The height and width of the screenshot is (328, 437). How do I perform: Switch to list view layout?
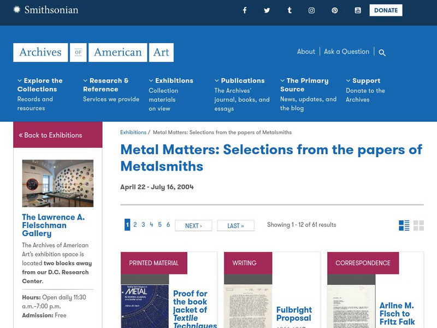click(404, 225)
